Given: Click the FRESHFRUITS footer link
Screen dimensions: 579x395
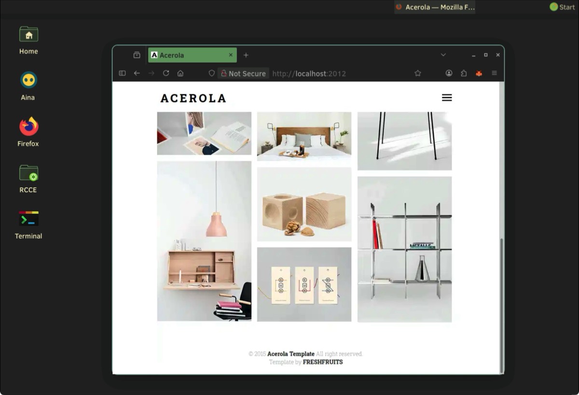Looking at the screenshot, I should click(x=322, y=362).
